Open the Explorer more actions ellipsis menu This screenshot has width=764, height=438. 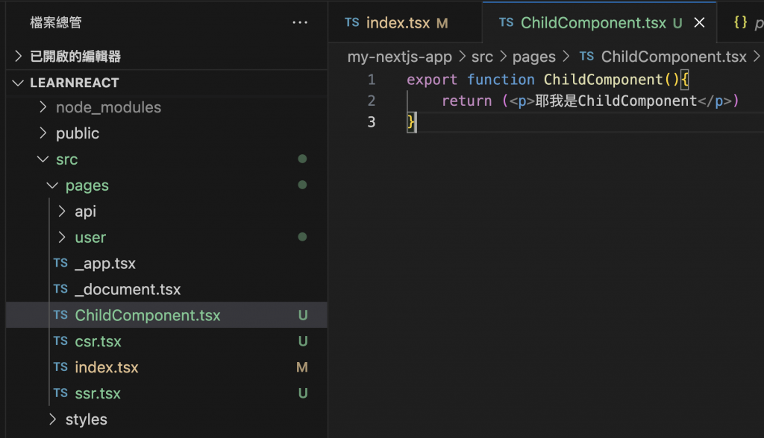(x=300, y=23)
